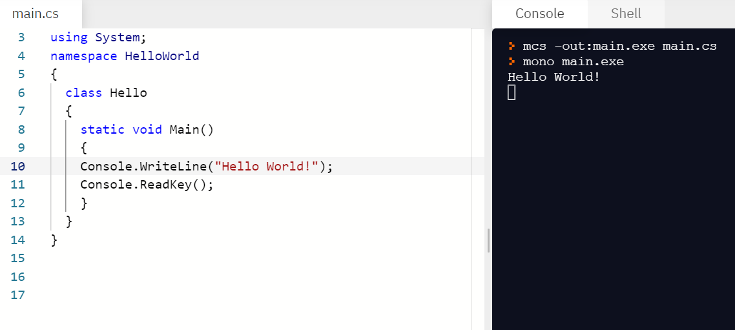The height and width of the screenshot is (330, 735).
Task: Click the 'namespace HelloWorld' line
Action: 125,56
